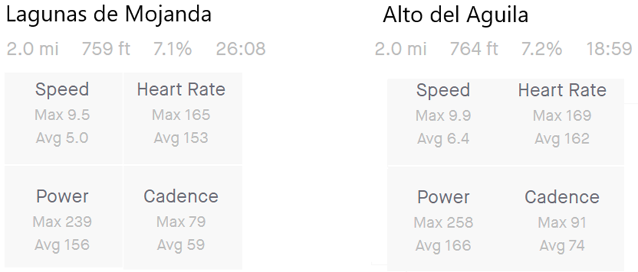Click Avg 74 cadence value
638x272 pixels.
coord(562,246)
